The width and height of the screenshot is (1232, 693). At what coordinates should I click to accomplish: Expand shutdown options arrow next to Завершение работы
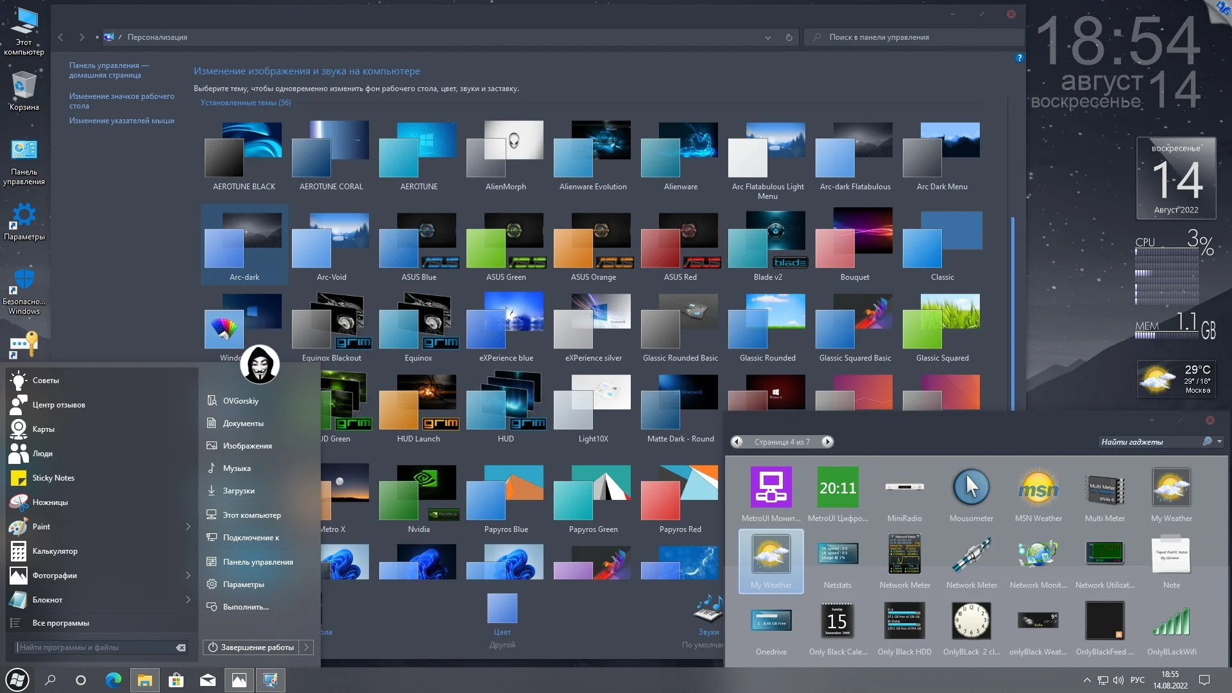click(307, 647)
